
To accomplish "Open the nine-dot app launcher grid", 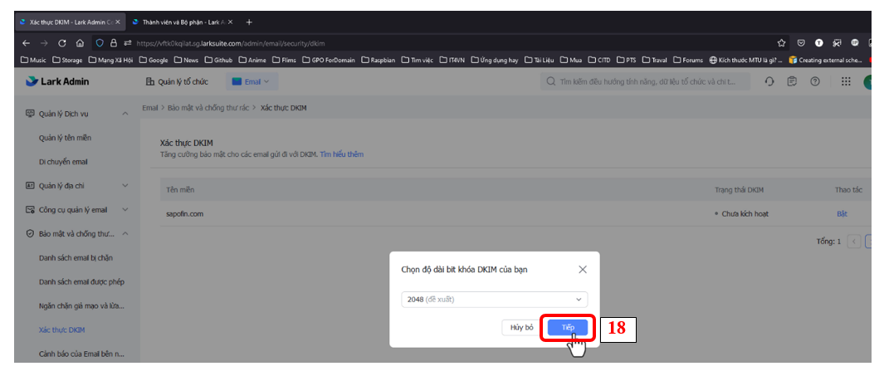I will coord(846,81).
